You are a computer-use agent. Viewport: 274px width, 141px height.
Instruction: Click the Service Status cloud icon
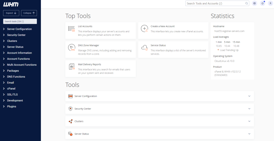(144, 48)
